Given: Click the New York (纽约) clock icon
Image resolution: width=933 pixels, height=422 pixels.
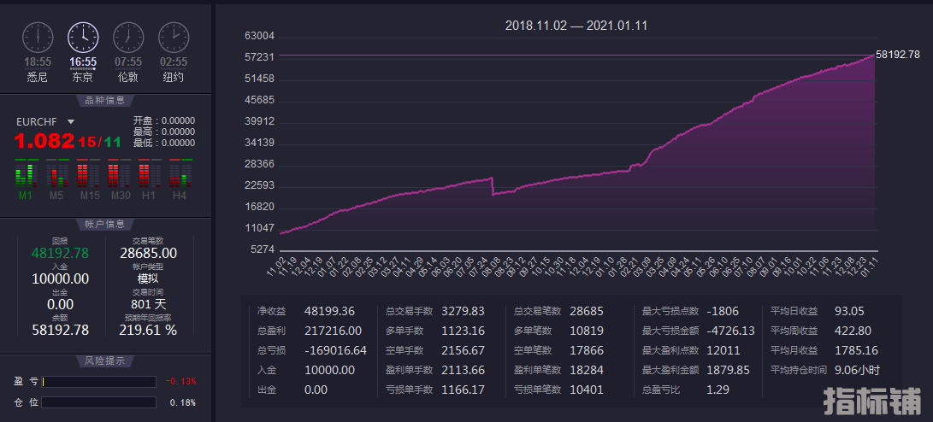Looking at the screenshot, I should (x=174, y=38).
